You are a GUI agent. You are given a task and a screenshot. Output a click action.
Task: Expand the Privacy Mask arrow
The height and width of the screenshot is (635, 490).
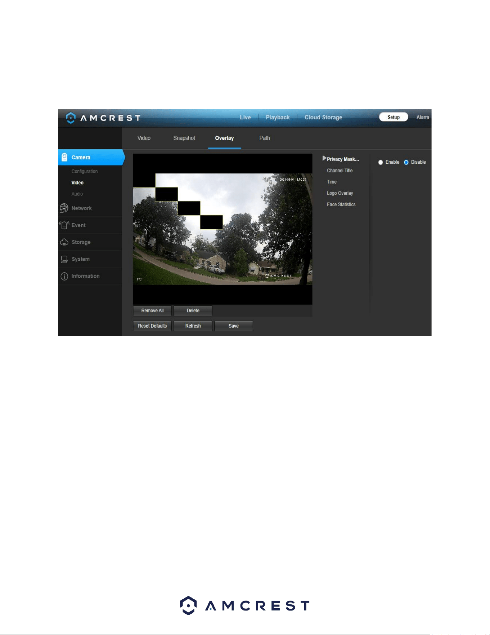pos(324,158)
